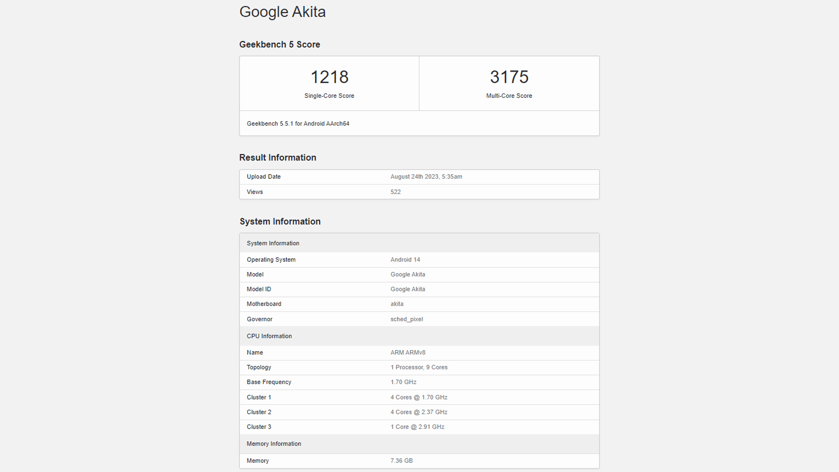Click the Governor value sched_pixel

coord(406,319)
